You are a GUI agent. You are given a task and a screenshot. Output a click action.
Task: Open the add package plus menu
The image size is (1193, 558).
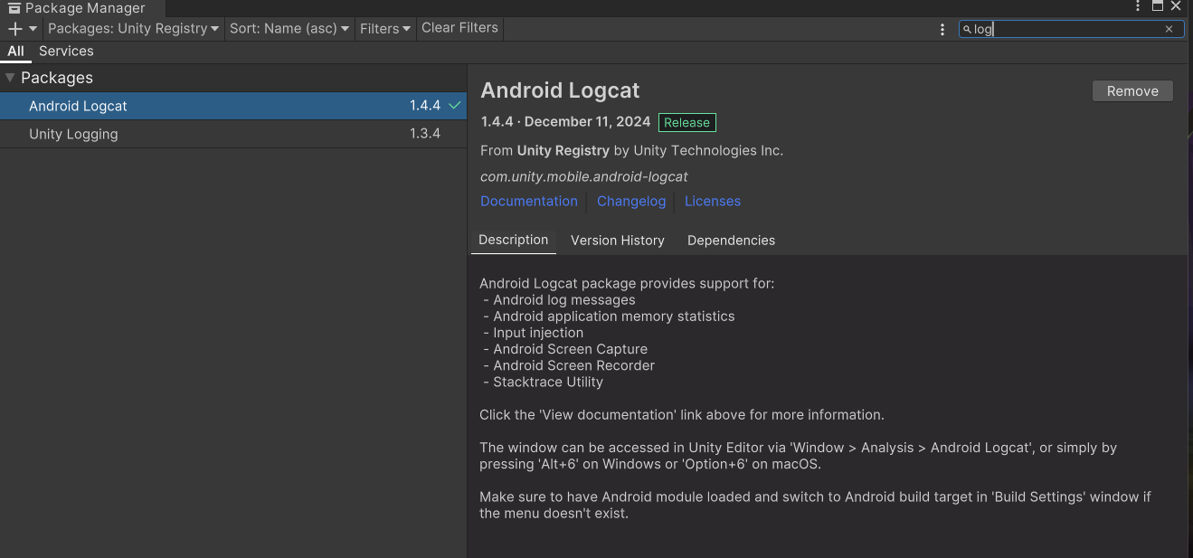coord(23,28)
